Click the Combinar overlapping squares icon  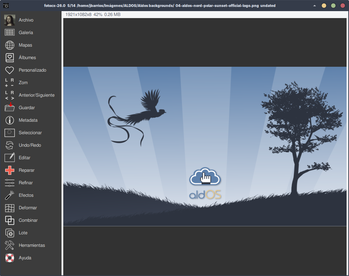point(10,220)
